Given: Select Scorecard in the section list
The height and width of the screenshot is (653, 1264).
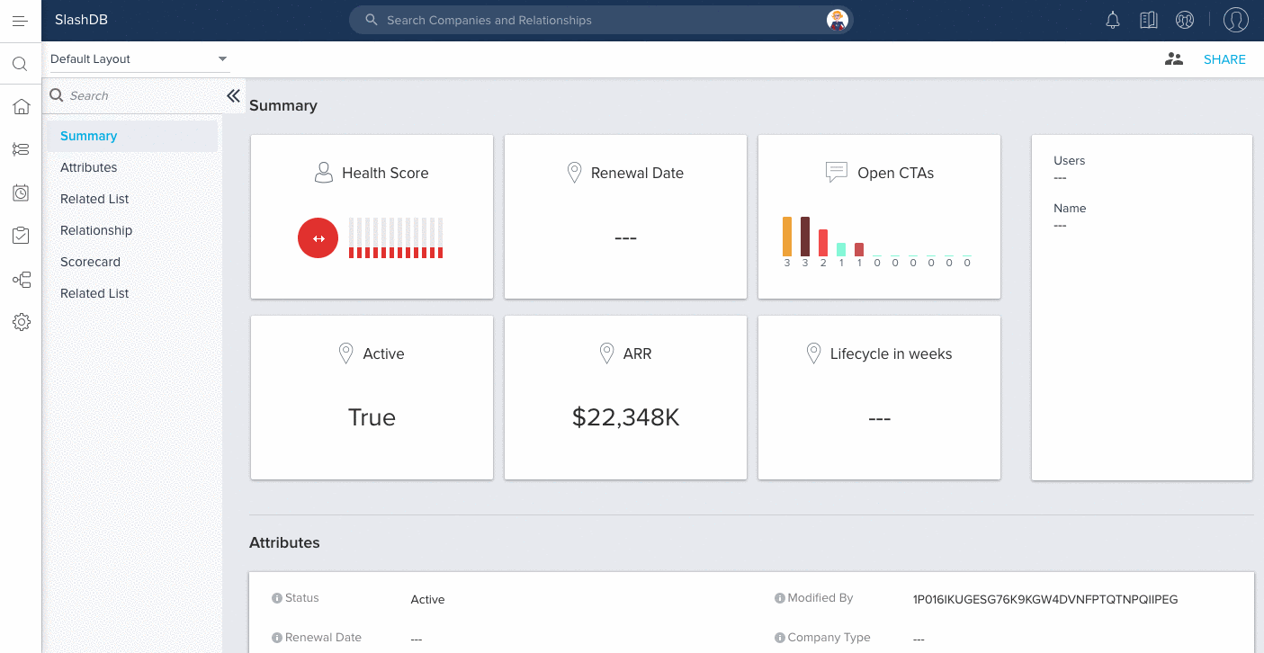Looking at the screenshot, I should click(90, 262).
